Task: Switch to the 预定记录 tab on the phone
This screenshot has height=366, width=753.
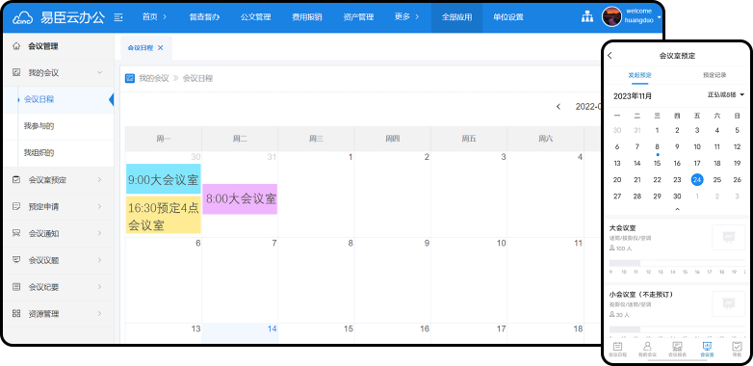Action: (x=714, y=75)
